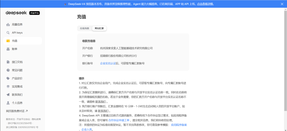Switch to the 对公汇款 tab
Image resolution: width=287 pixels, height=131 pixels.
point(99,28)
